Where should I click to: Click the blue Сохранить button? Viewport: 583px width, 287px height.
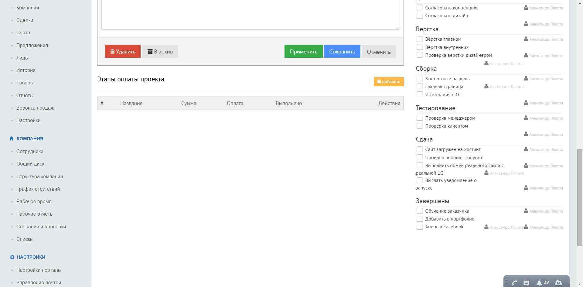tap(342, 51)
